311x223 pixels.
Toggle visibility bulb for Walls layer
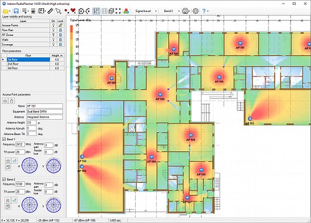(x=53, y=39)
